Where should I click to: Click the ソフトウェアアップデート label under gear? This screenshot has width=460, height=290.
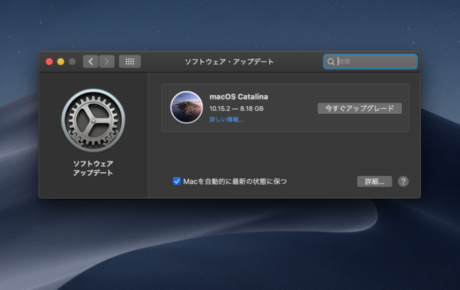pyautogui.click(x=93, y=168)
